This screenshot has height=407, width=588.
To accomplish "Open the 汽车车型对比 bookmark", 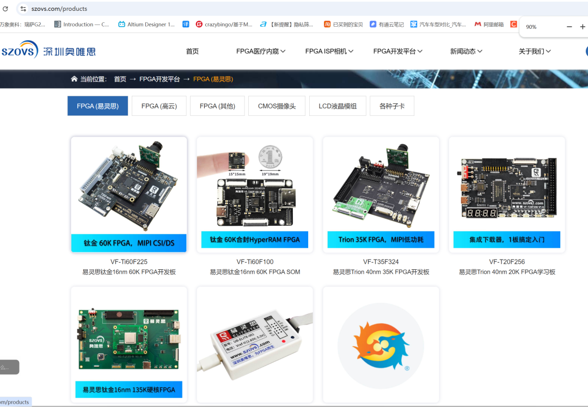I will (x=438, y=24).
